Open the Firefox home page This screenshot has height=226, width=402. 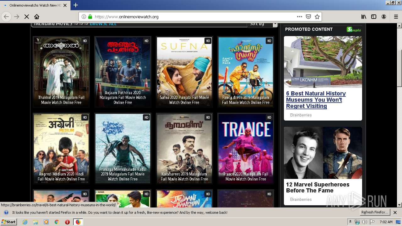click(37, 17)
